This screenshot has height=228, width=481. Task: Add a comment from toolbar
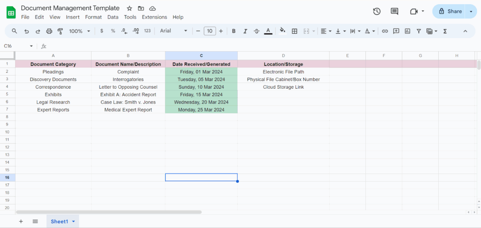396,31
